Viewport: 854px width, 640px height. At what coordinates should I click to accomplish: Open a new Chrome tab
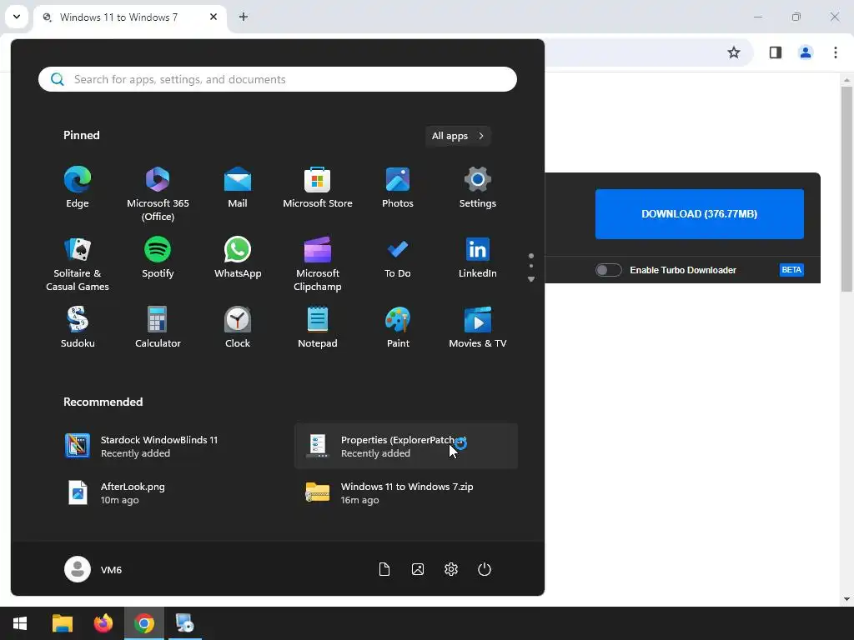pos(244,17)
